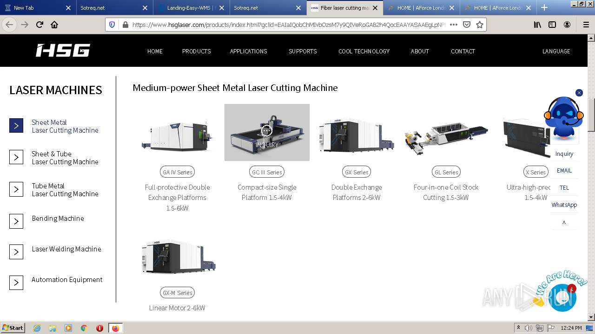Reload the page

pyautogui.click(x=40, y=25)
